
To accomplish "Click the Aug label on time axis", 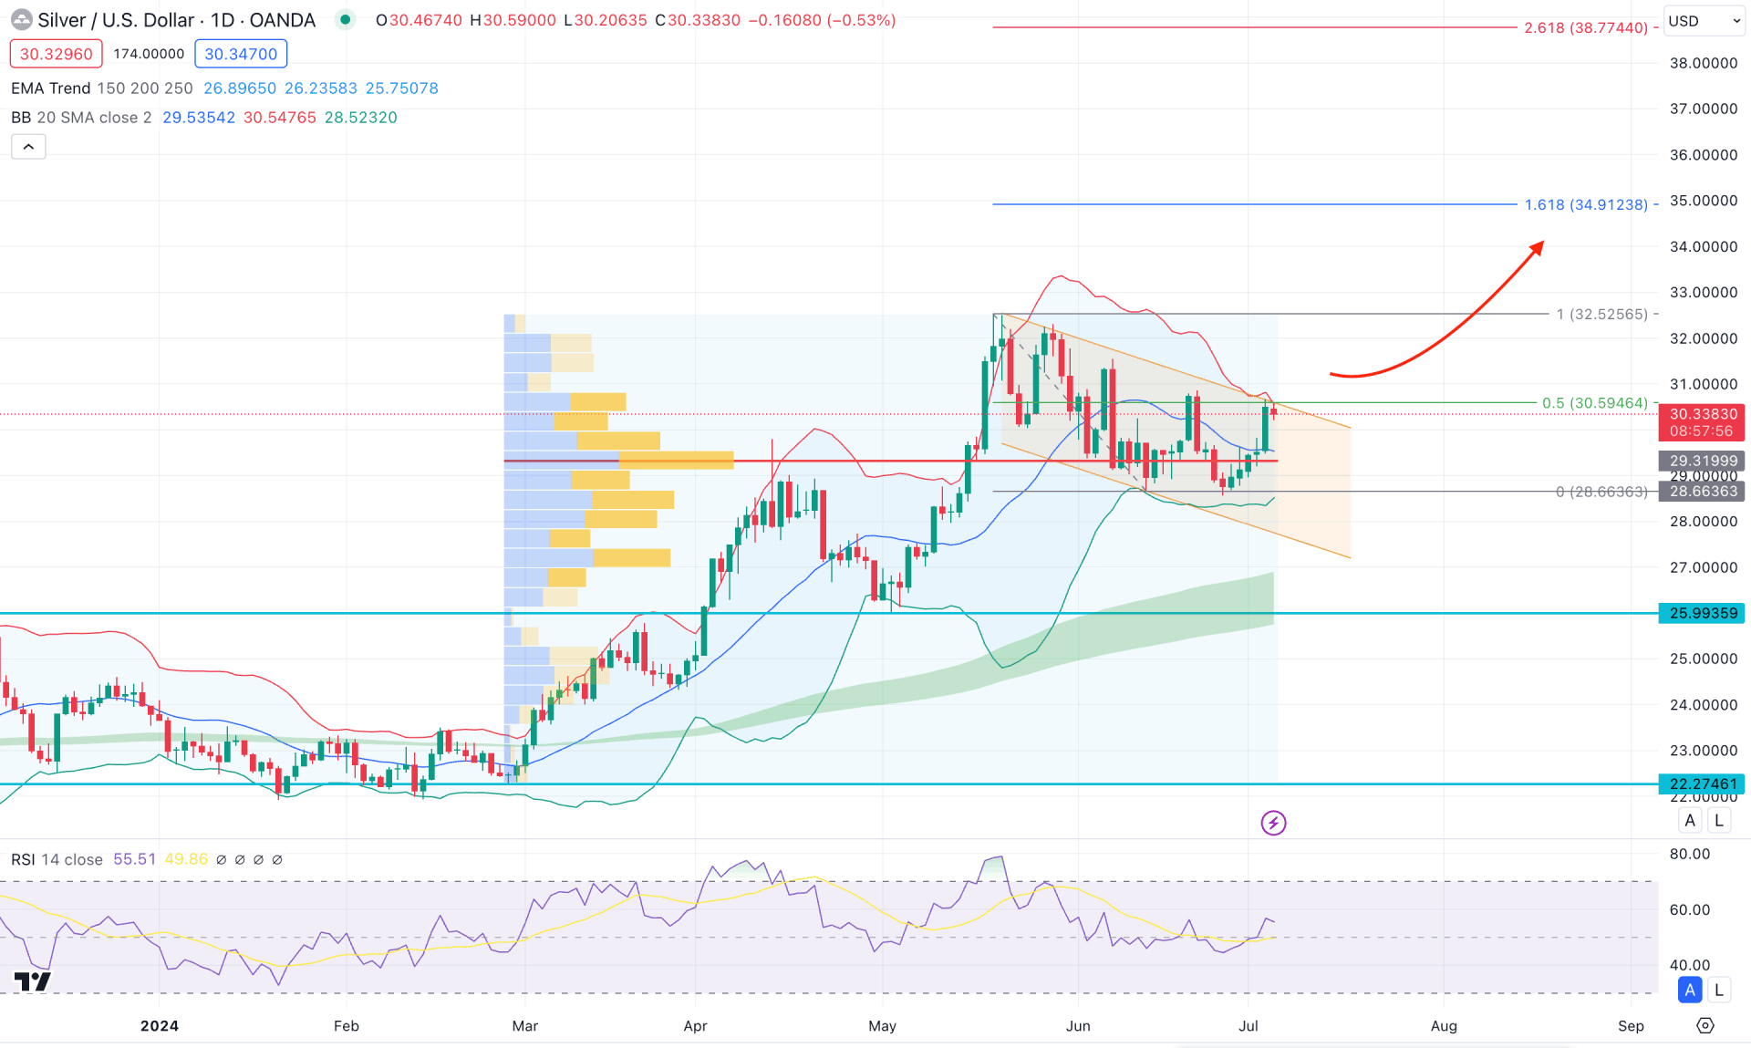I will 1444,1026.
